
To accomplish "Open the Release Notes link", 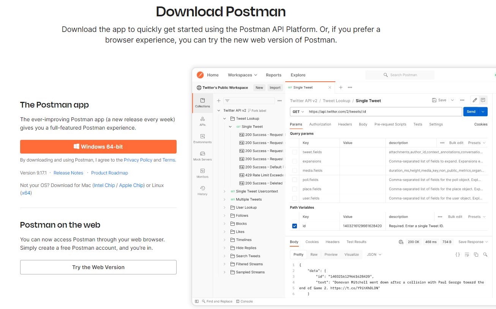I will (68, 173).
